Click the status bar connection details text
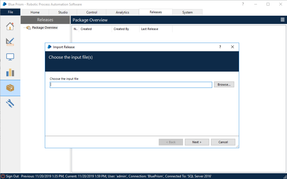The width and height of the screenshot is (287, 179). (116, 176)
